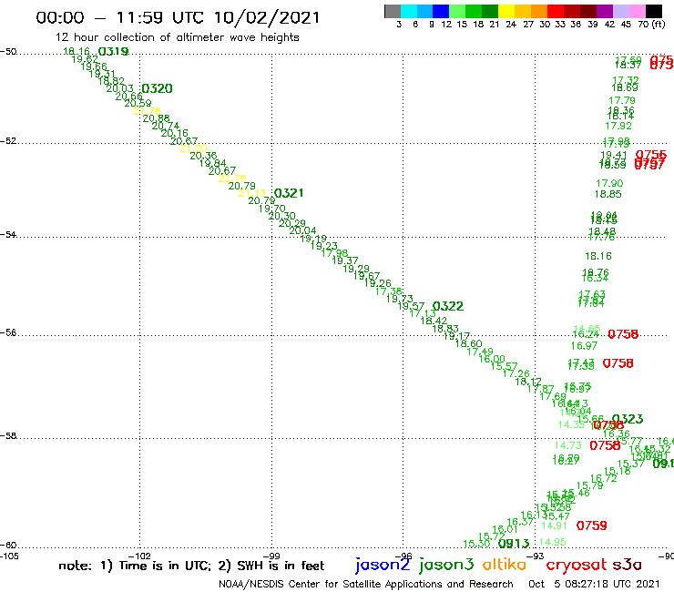Click the light green value 14.73
This screenshot has width=674, height=592.
(567, 446)
